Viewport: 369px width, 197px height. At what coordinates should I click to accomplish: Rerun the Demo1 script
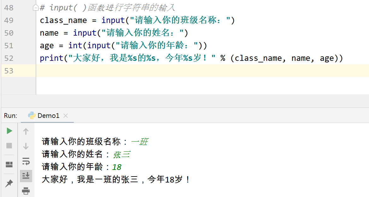(x=9, y=131)
